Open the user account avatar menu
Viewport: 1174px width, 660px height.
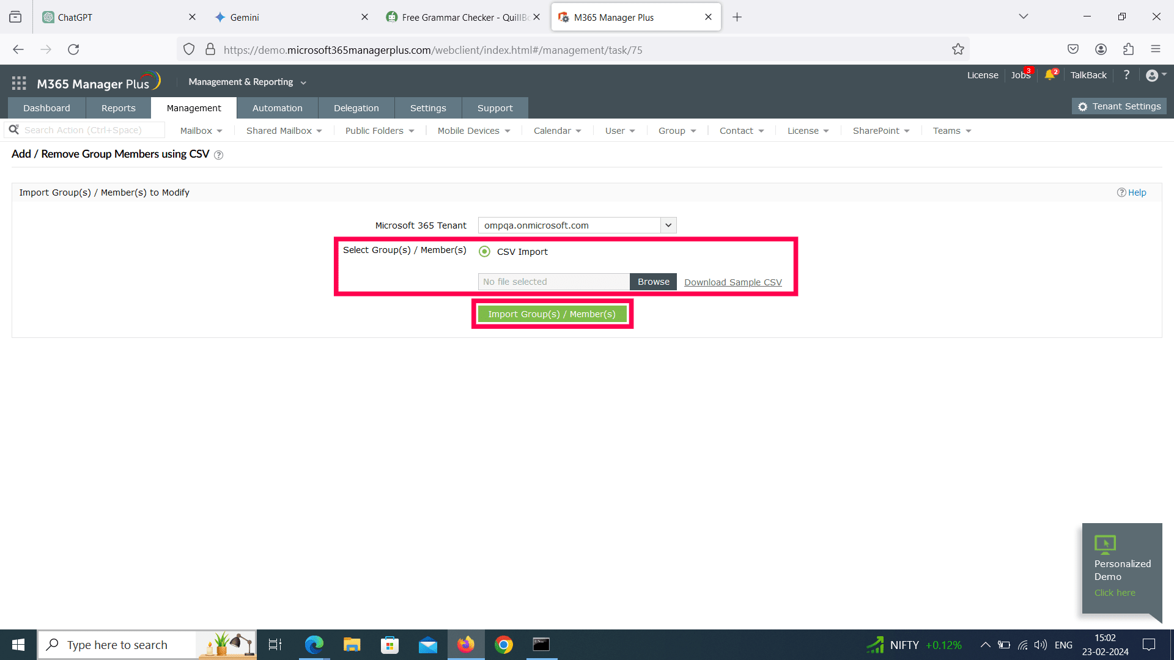(1153, 75)
